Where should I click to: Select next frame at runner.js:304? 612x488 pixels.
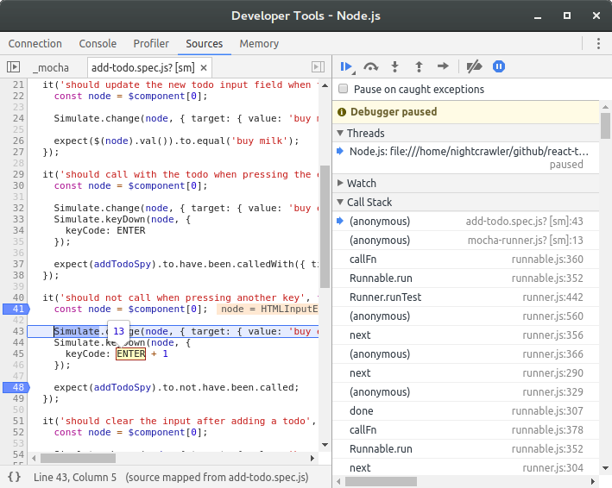click(465, 467)
